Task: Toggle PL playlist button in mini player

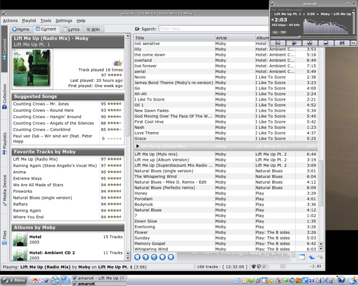Action: pos(275,32)
